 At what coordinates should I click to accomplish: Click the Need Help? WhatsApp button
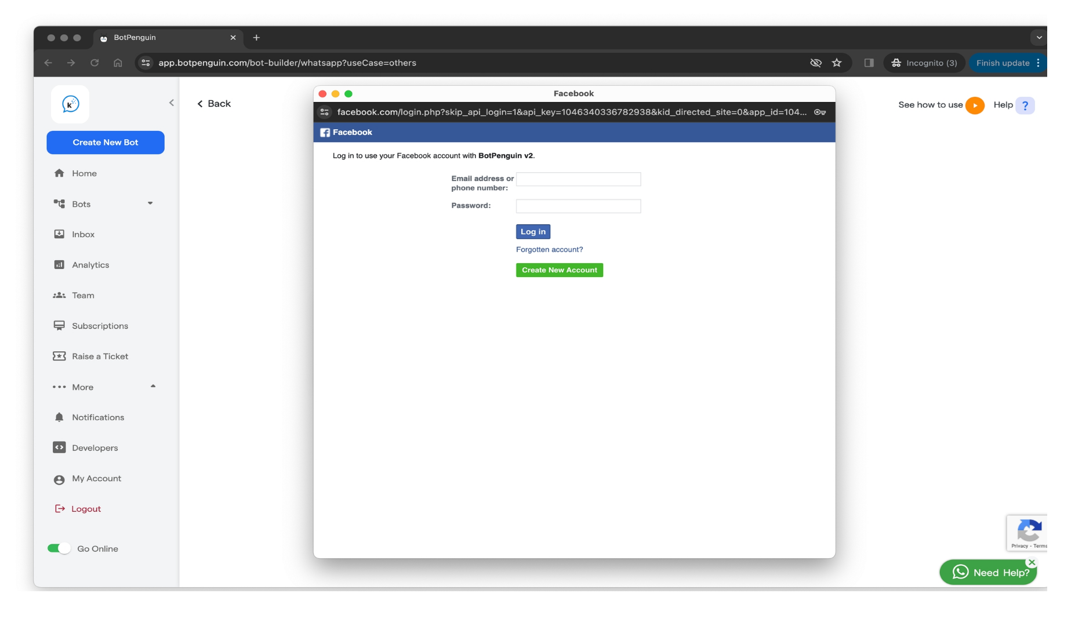988,572
